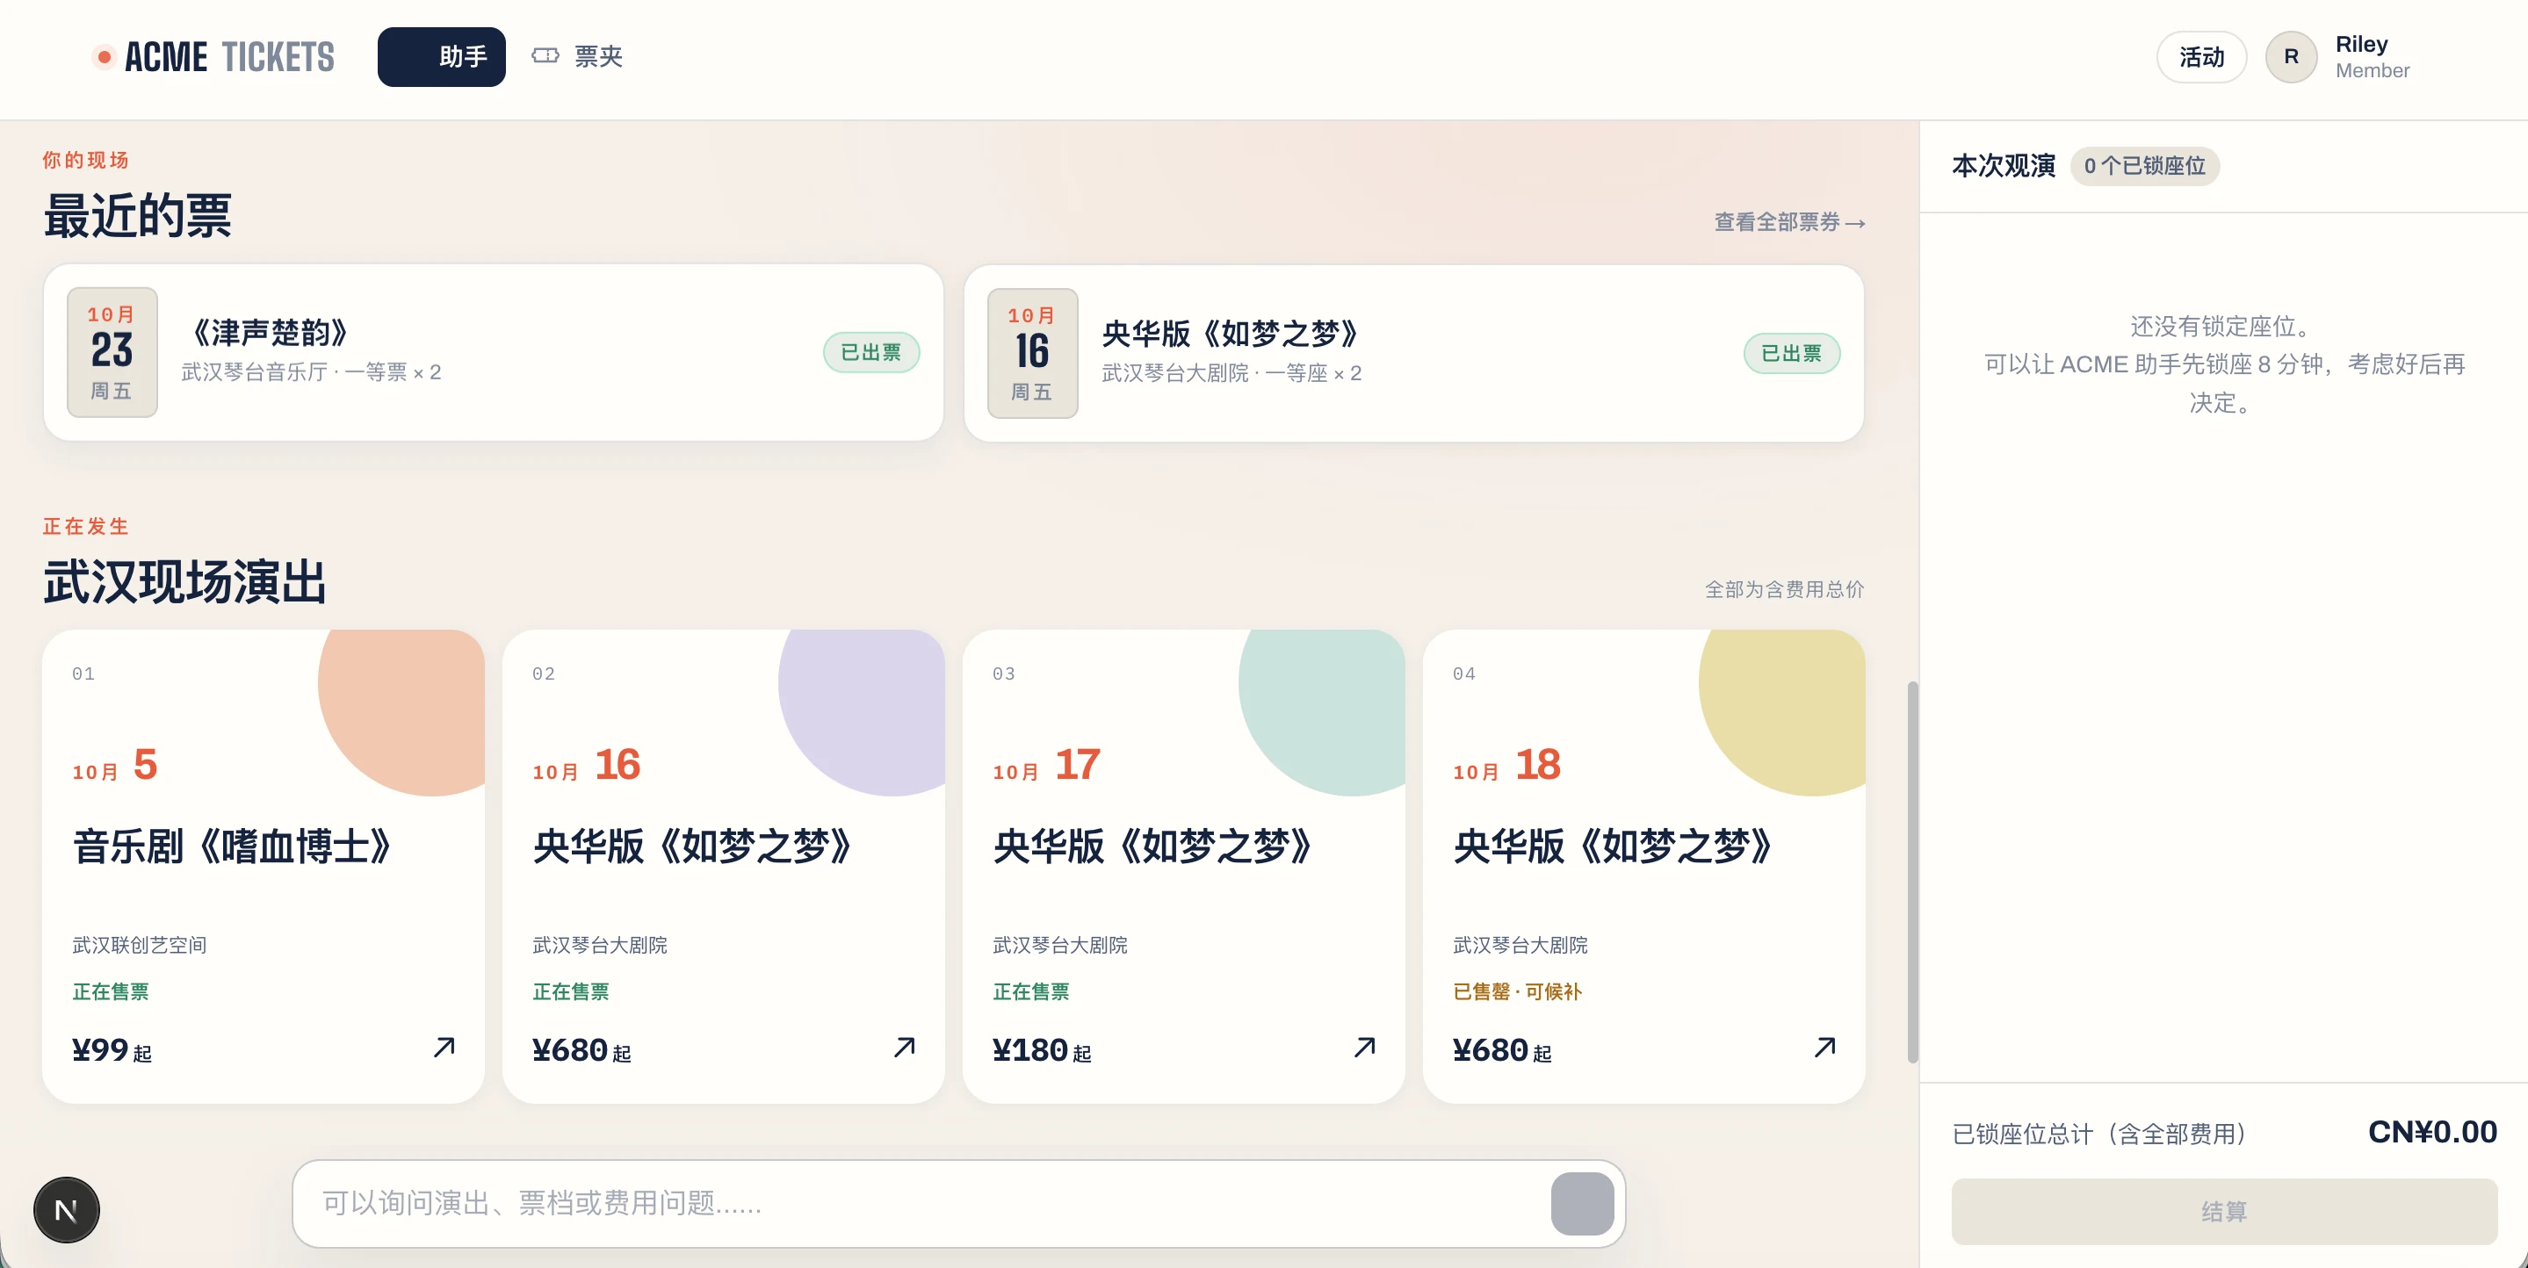Viewport: 2528px width, 1268px height.
Task: Open arrow icon on Oct 18 show card
Action: point(1825,1048)
